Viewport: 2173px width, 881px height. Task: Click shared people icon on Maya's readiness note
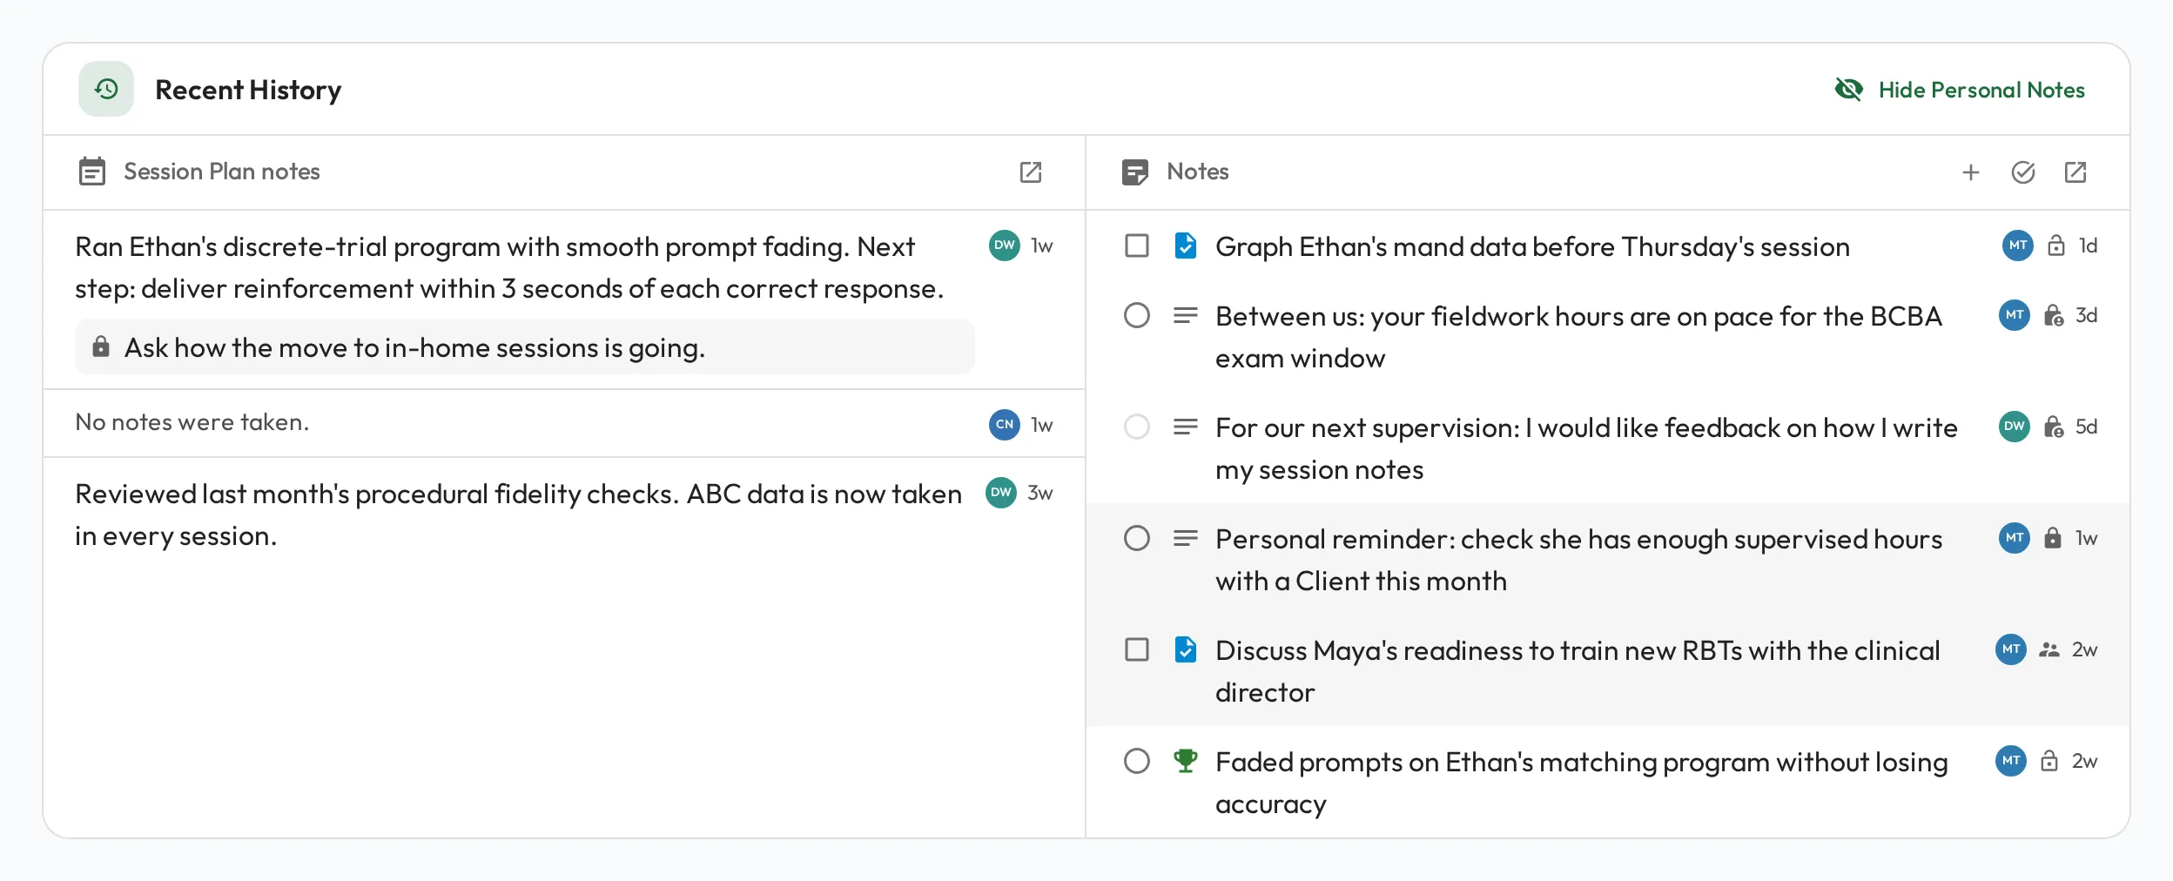(x=2049, y=649)
